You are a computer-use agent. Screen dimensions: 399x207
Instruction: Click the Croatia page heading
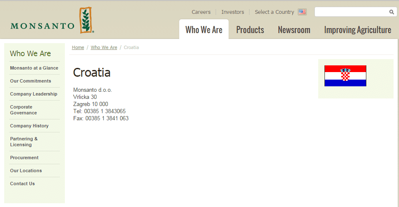pyautogui.click(x=92, y=72)
